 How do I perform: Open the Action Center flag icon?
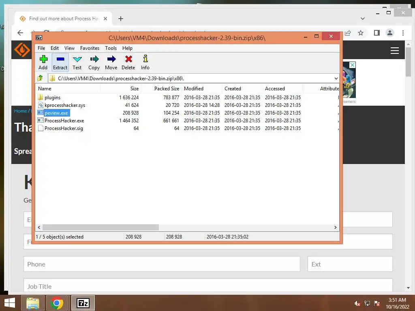[377, 303]
